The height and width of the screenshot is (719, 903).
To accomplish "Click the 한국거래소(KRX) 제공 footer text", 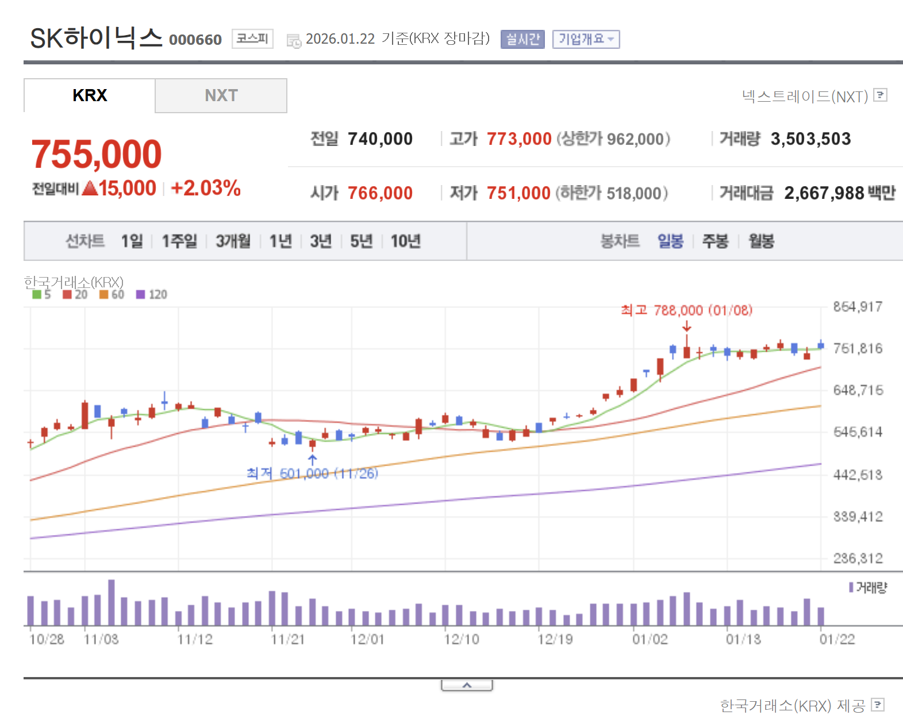I will pos(793,705).
